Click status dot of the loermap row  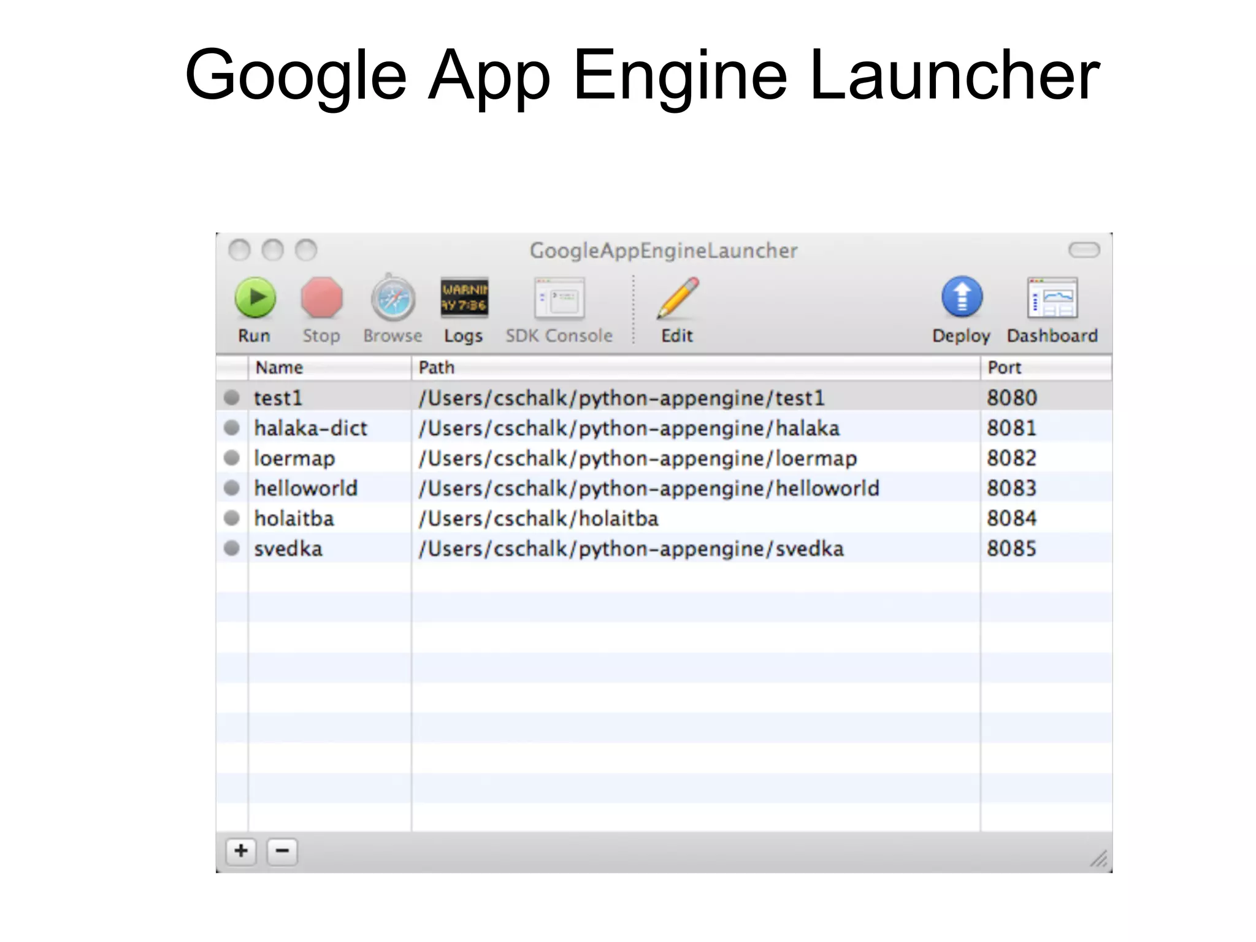click(232, 458)
